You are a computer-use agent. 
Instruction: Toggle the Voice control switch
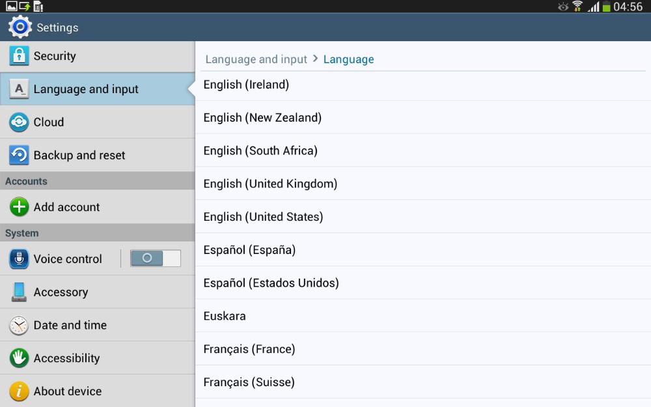[x=156, y=259]
